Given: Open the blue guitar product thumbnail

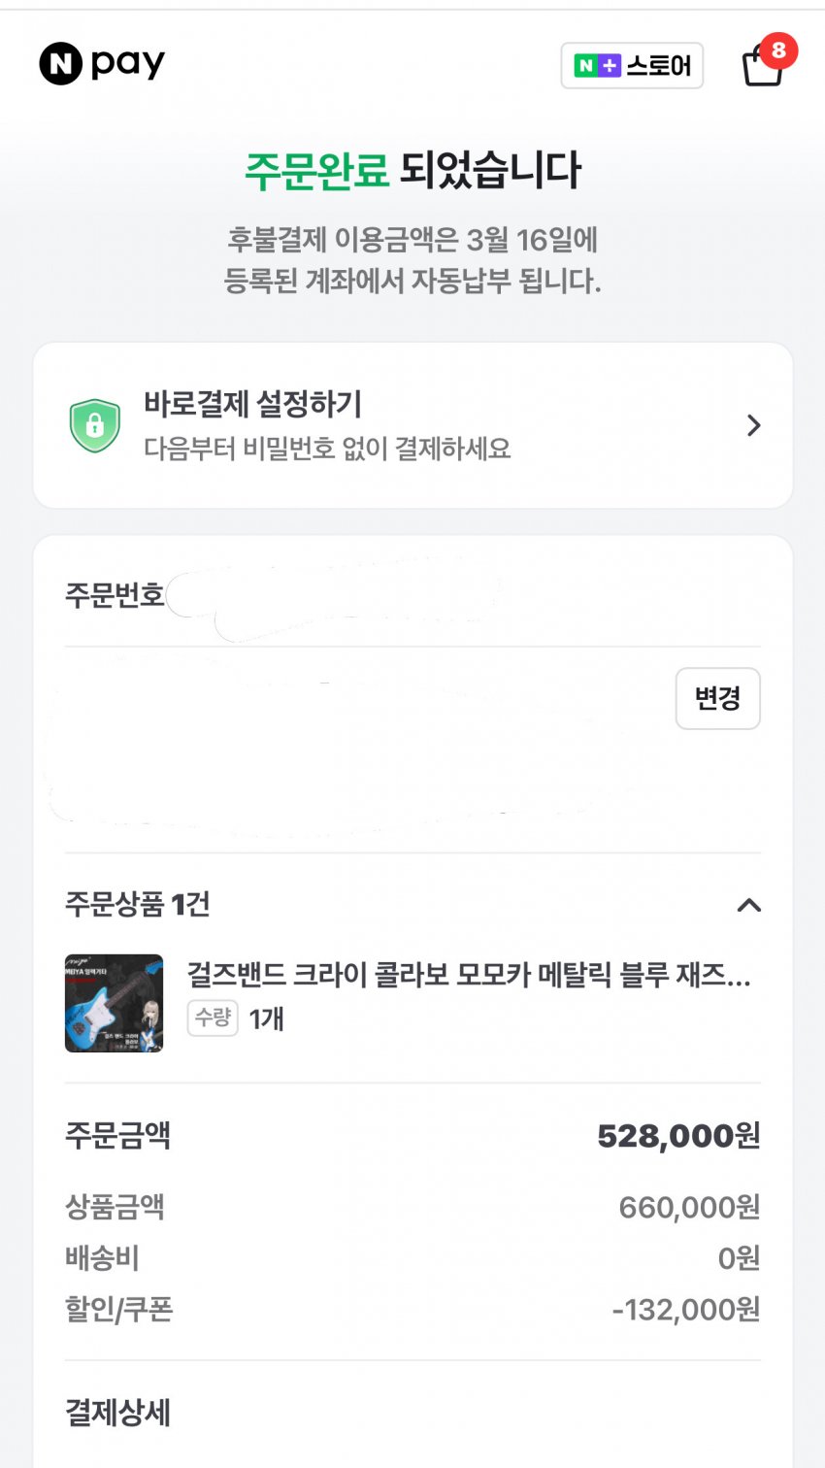Looking at the screenshot, I should [114, 1003].
